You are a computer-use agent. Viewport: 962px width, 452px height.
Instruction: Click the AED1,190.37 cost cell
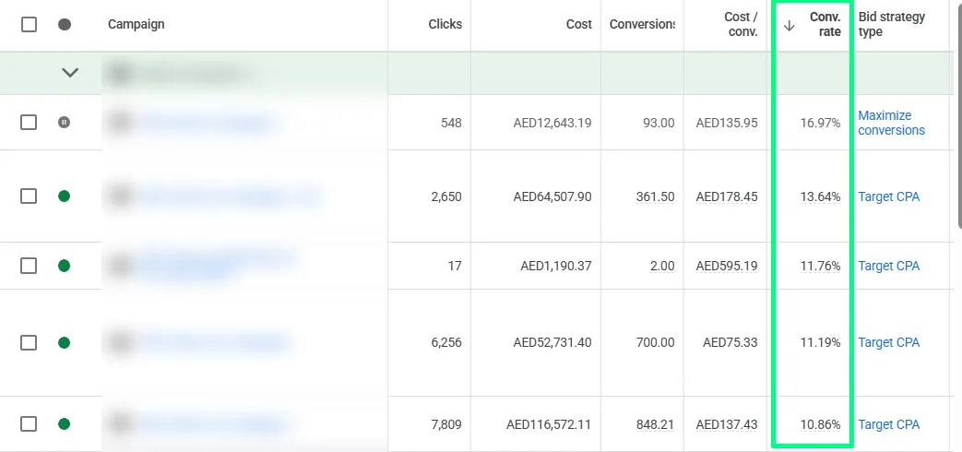[x=556, y=267]
